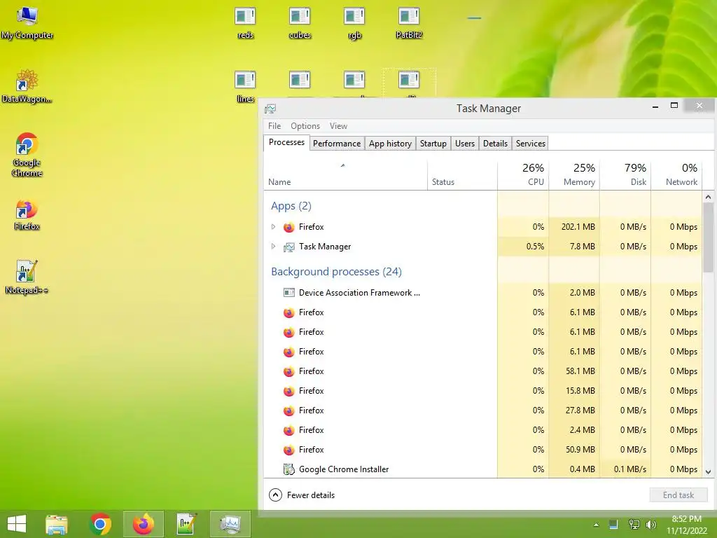Sort processes by Memory column
Screen dimensions: 717x538
(x=574, y=174)
